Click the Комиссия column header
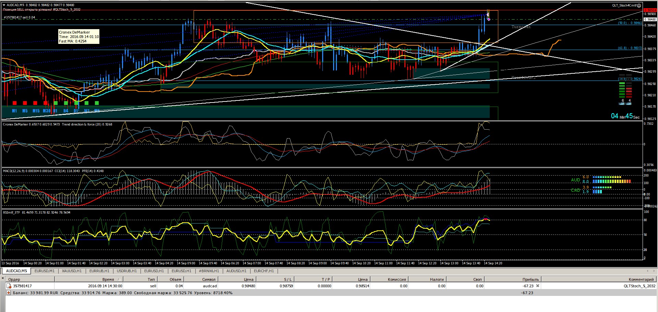Viewport: 658px width, 312px height. (x=389, y=279)
